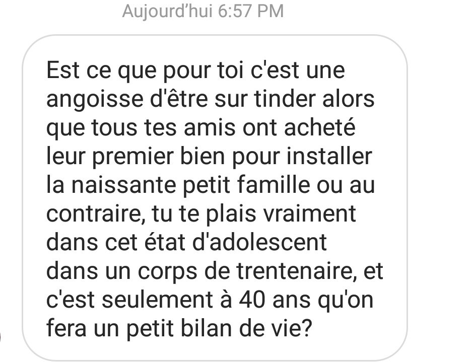
Task: Click the word 'acheté' in the message
Action: [319, 127]
